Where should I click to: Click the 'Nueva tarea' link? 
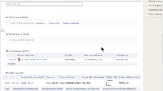(41, 23)
